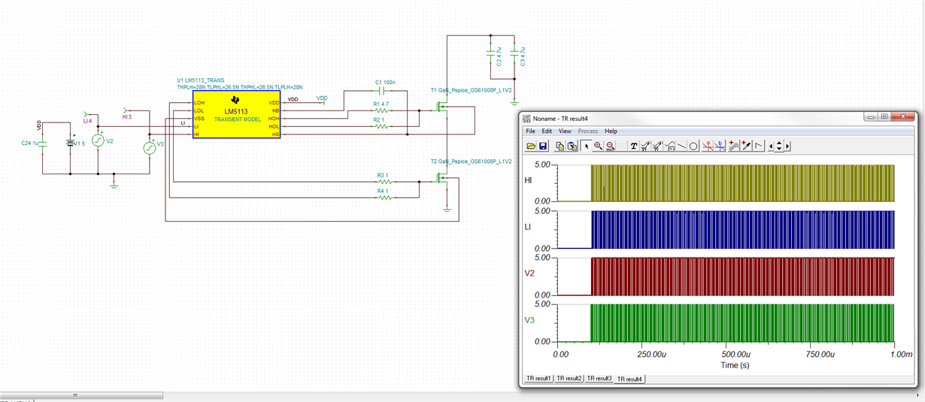Click the schematic horizontal scrollbar thumb
The image size is (925, 402).
[75, 395]
